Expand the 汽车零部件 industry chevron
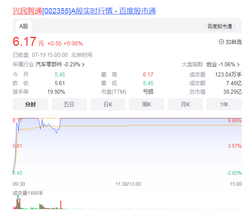 [83, 65]
